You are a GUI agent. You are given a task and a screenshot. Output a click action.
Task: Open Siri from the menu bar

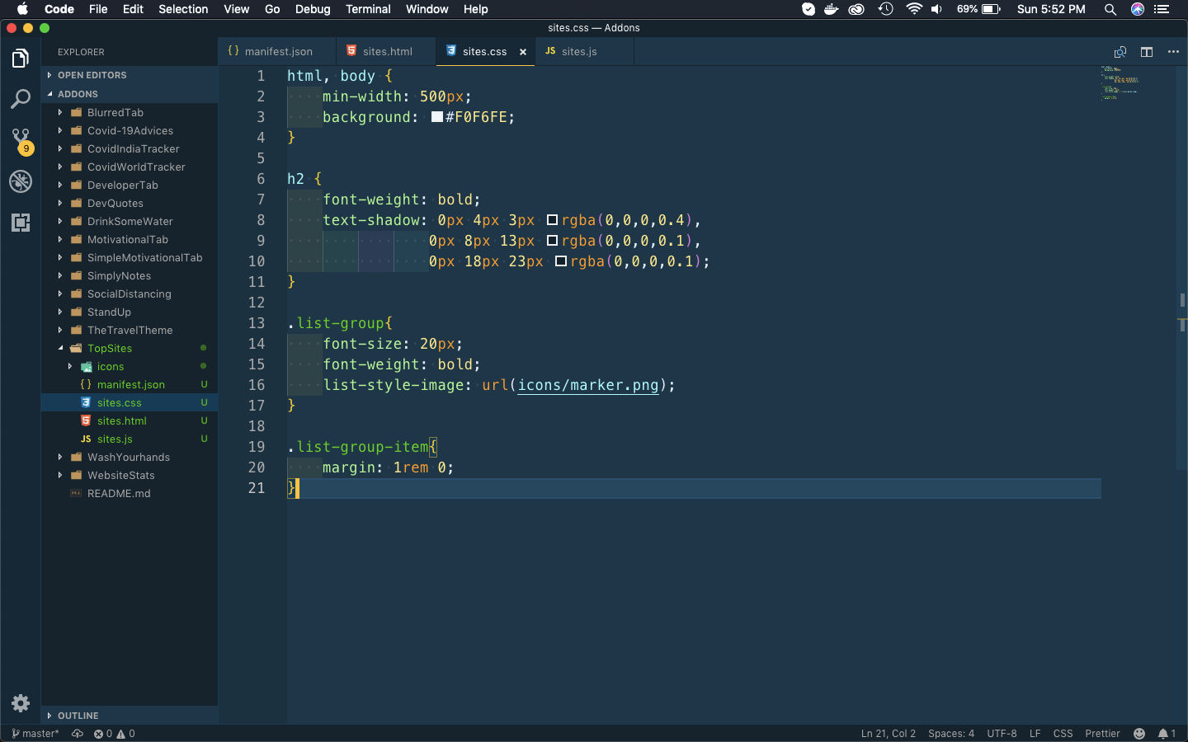(x=1138, y=9)
